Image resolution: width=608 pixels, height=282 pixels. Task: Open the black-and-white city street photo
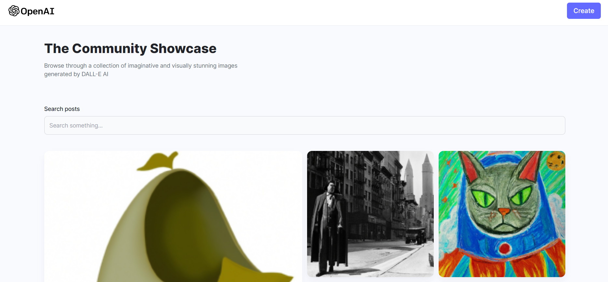tap(370, 214)
